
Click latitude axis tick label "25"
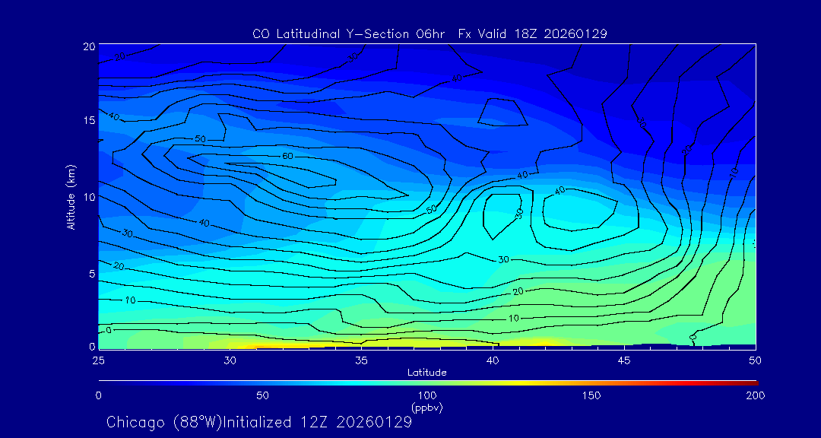tap(98, 360)
